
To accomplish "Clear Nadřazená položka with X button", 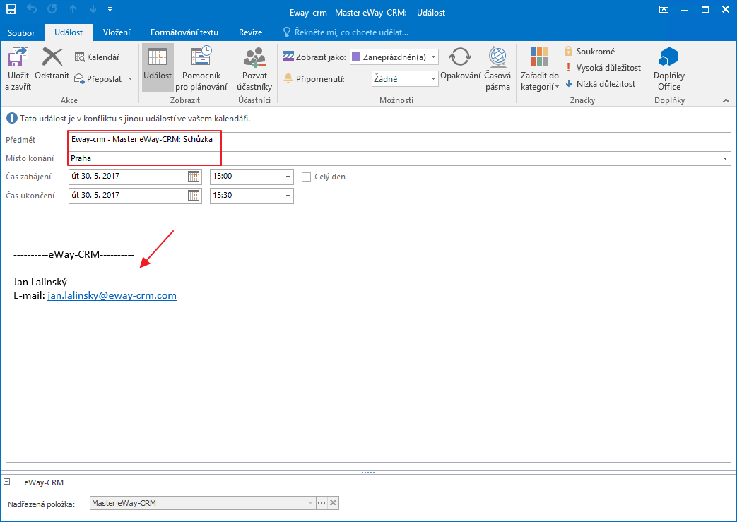I will [334, 503].
